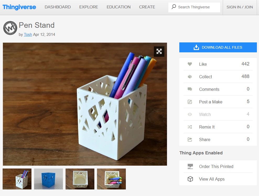
Task: Click the Collect stack icon
Action: pos(190,77)
